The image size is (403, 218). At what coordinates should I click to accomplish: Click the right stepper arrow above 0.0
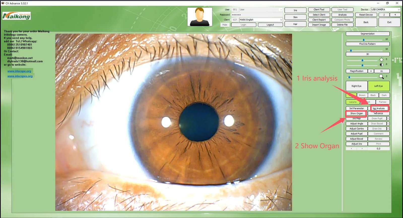(x=362, y=149)
